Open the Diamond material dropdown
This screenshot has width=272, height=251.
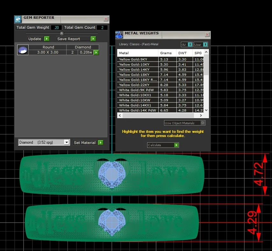point(67,142)
